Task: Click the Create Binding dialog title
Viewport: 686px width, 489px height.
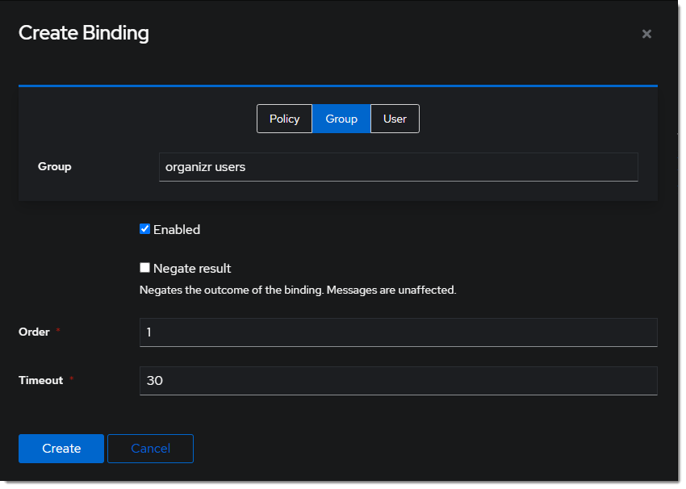Action: (84, 33)
